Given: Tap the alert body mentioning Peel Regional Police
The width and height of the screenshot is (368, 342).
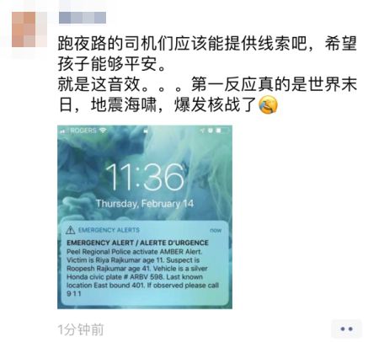Looking at the screenshot, I should (142, 272).
